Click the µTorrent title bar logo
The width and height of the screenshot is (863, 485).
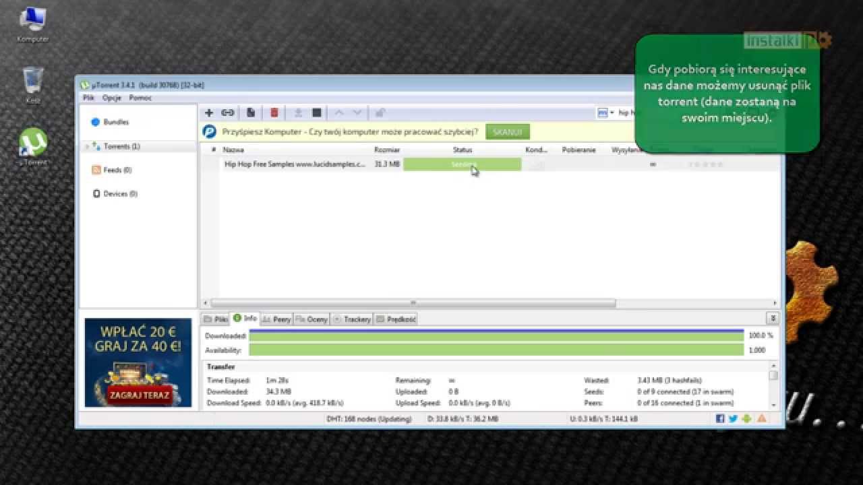(x=85, y=85)
